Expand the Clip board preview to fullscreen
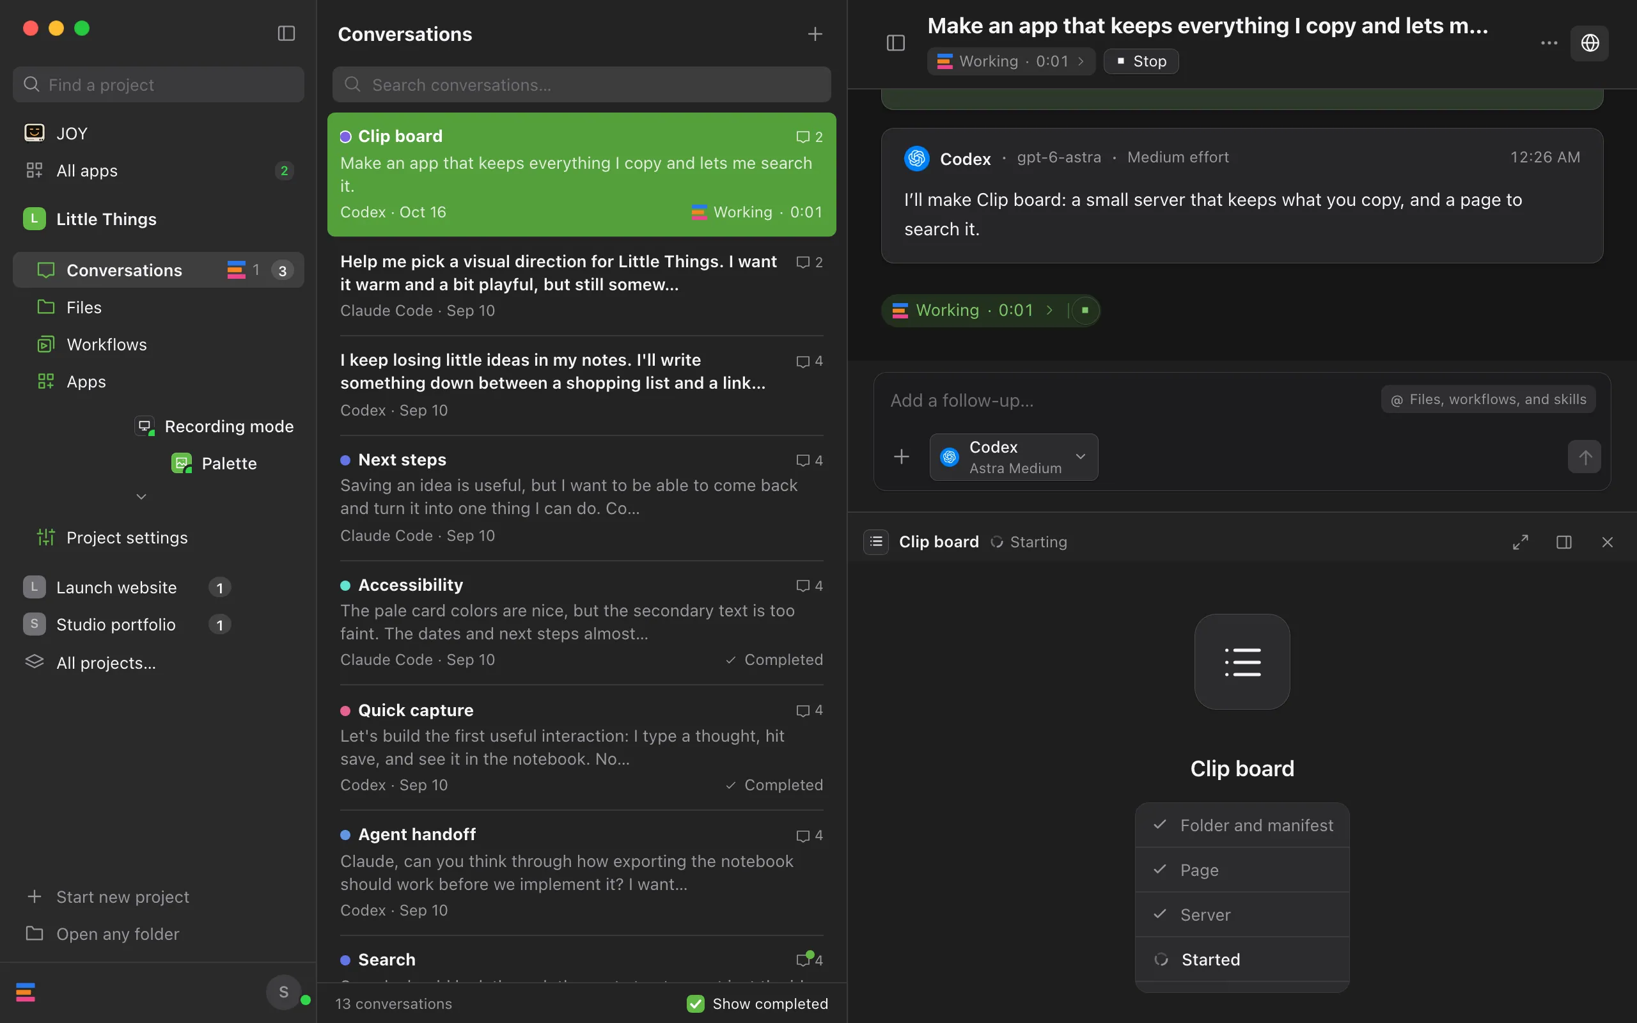1637x1023 pixels. click(1521, 542)
